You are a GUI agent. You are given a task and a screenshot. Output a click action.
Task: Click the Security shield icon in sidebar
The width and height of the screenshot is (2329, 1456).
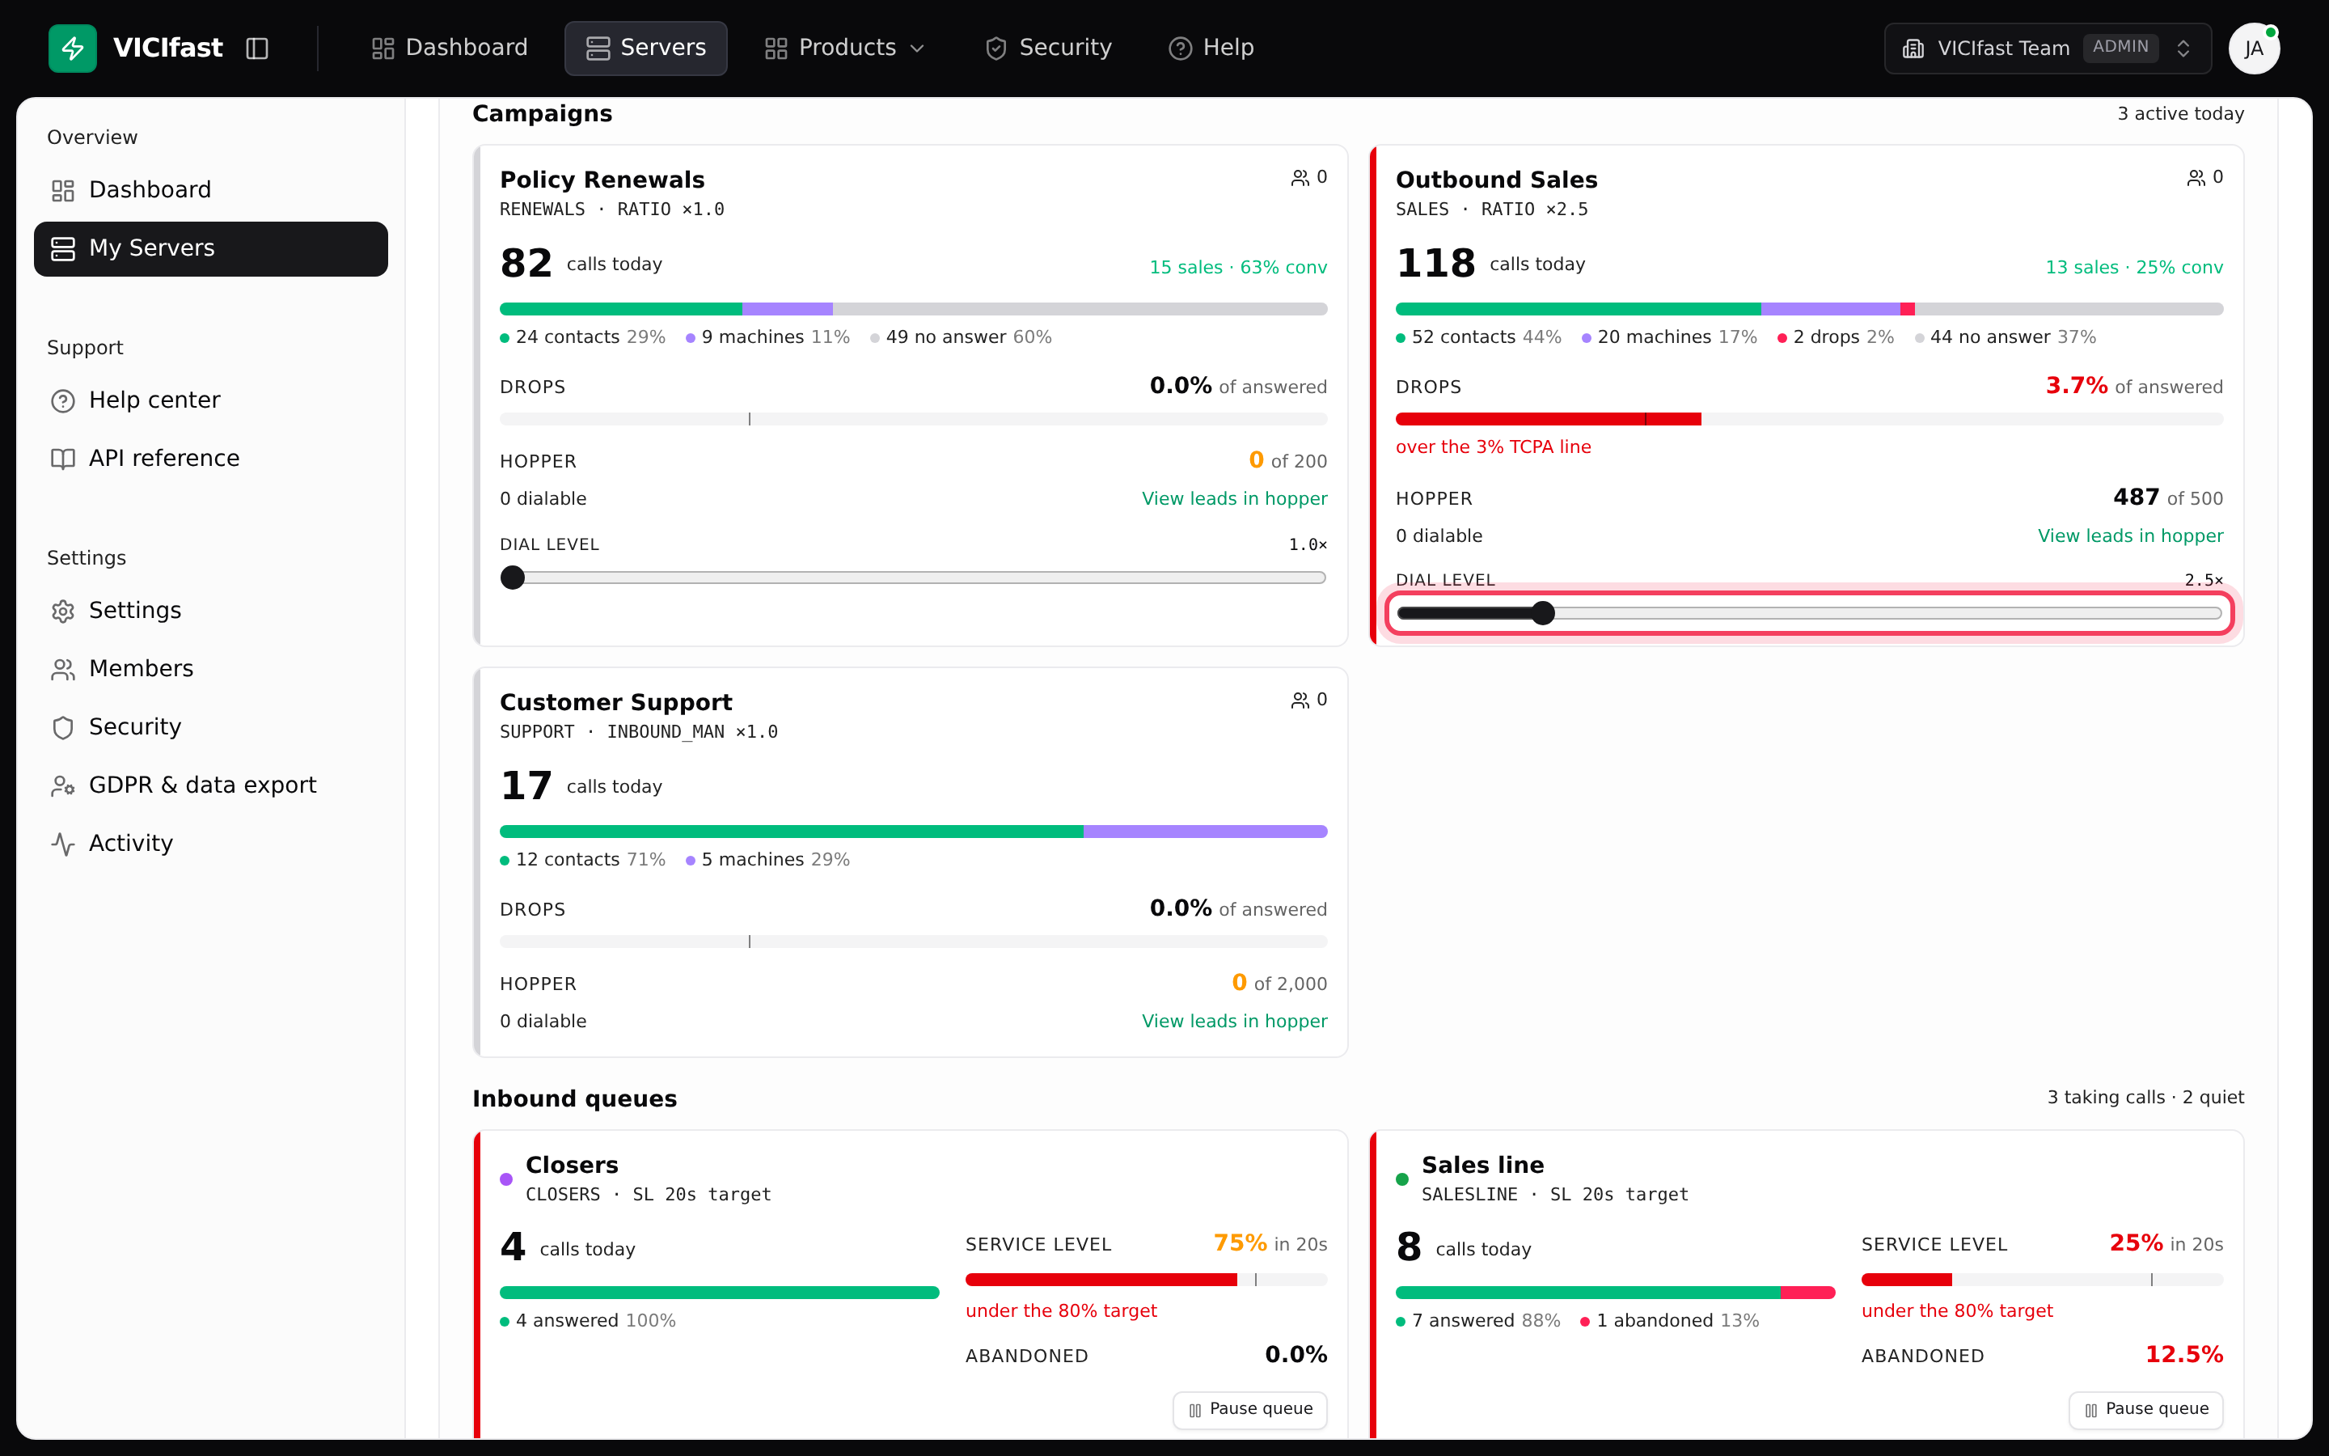click(62, 727)
